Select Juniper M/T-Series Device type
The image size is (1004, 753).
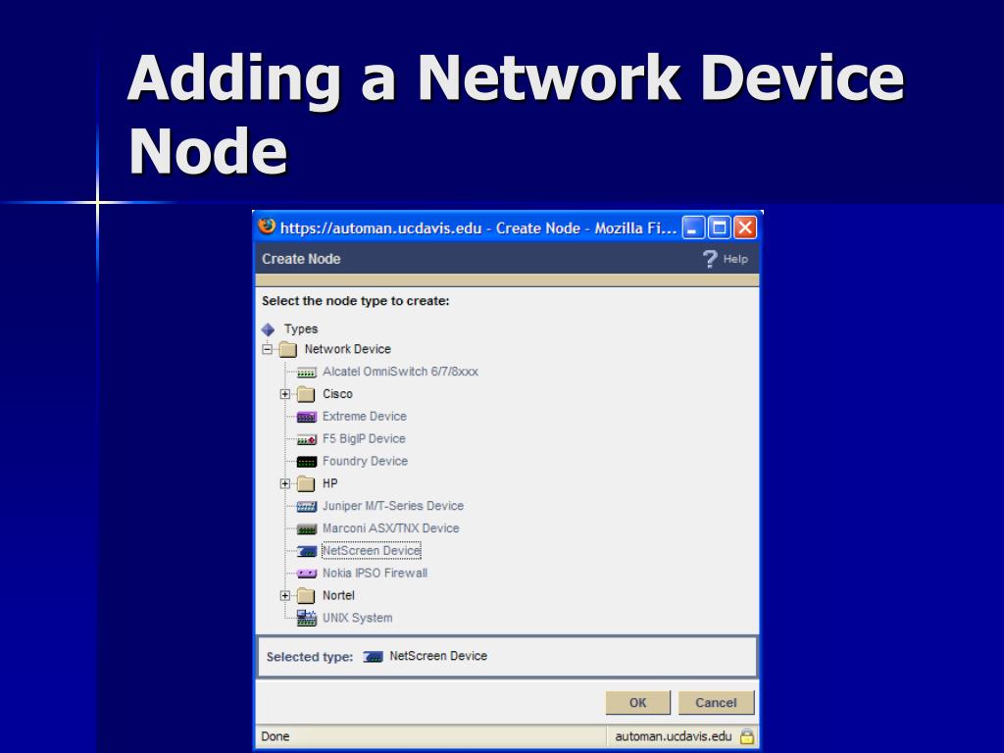pos(393,506)
